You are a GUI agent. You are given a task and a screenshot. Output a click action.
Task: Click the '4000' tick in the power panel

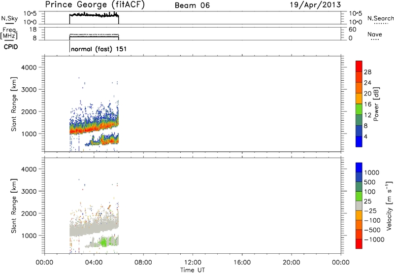pos(29,68)
